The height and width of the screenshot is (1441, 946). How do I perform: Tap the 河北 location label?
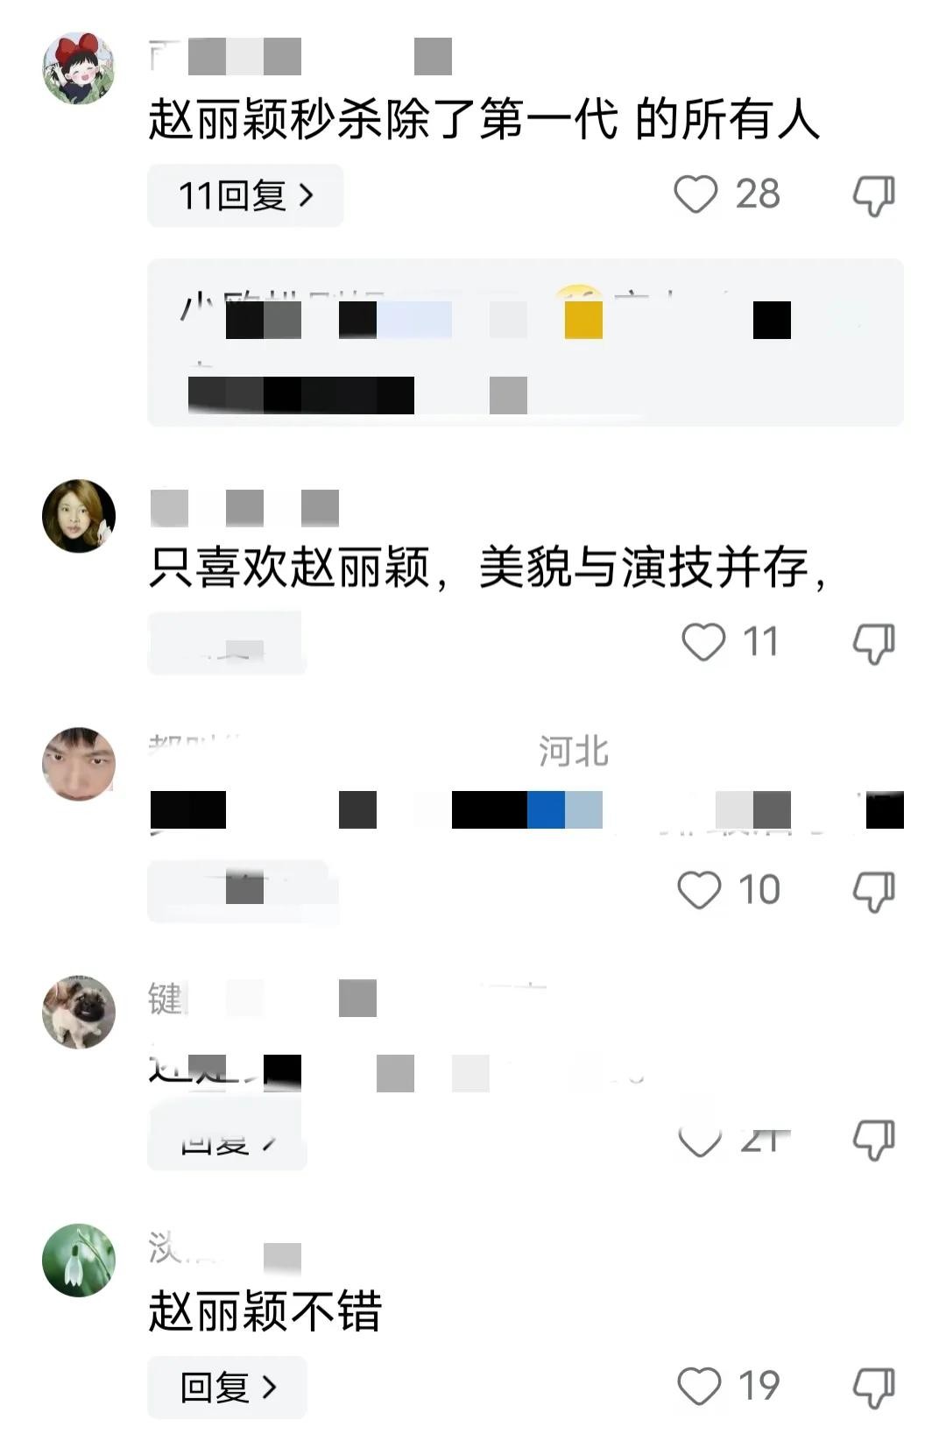point(574,752)
